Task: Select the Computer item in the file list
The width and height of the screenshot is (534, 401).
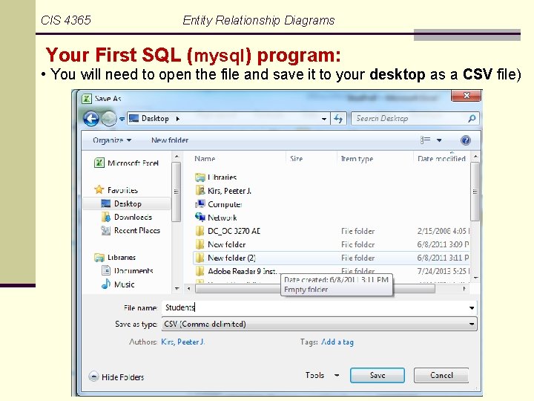Action: point(218,204)
